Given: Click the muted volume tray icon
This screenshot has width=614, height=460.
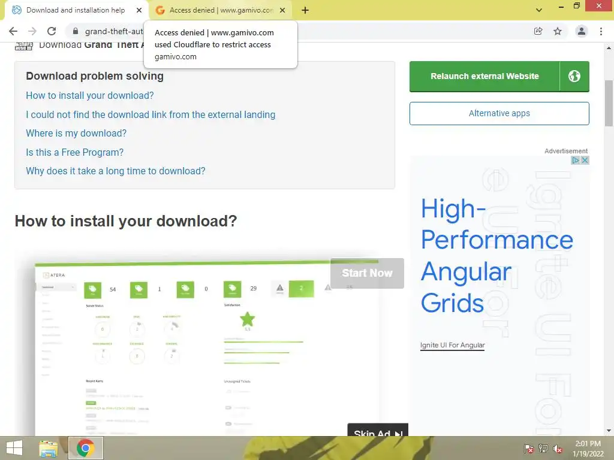Looking at the screenshot, I should (558, 449).
